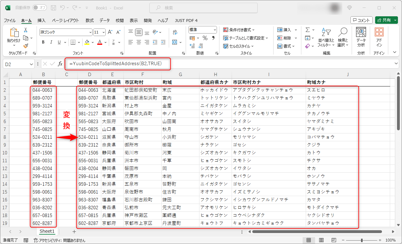Switch to the JUST PDF 4 tab
This screenshot has width=402, height=244.
[x=186, y=20]
